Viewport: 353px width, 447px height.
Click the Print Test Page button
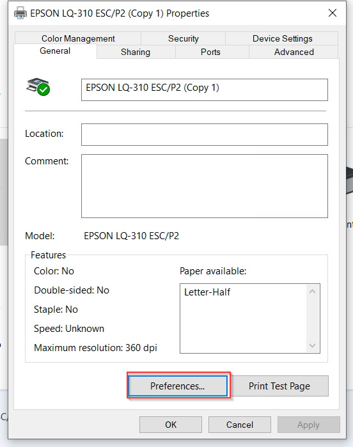279,386
